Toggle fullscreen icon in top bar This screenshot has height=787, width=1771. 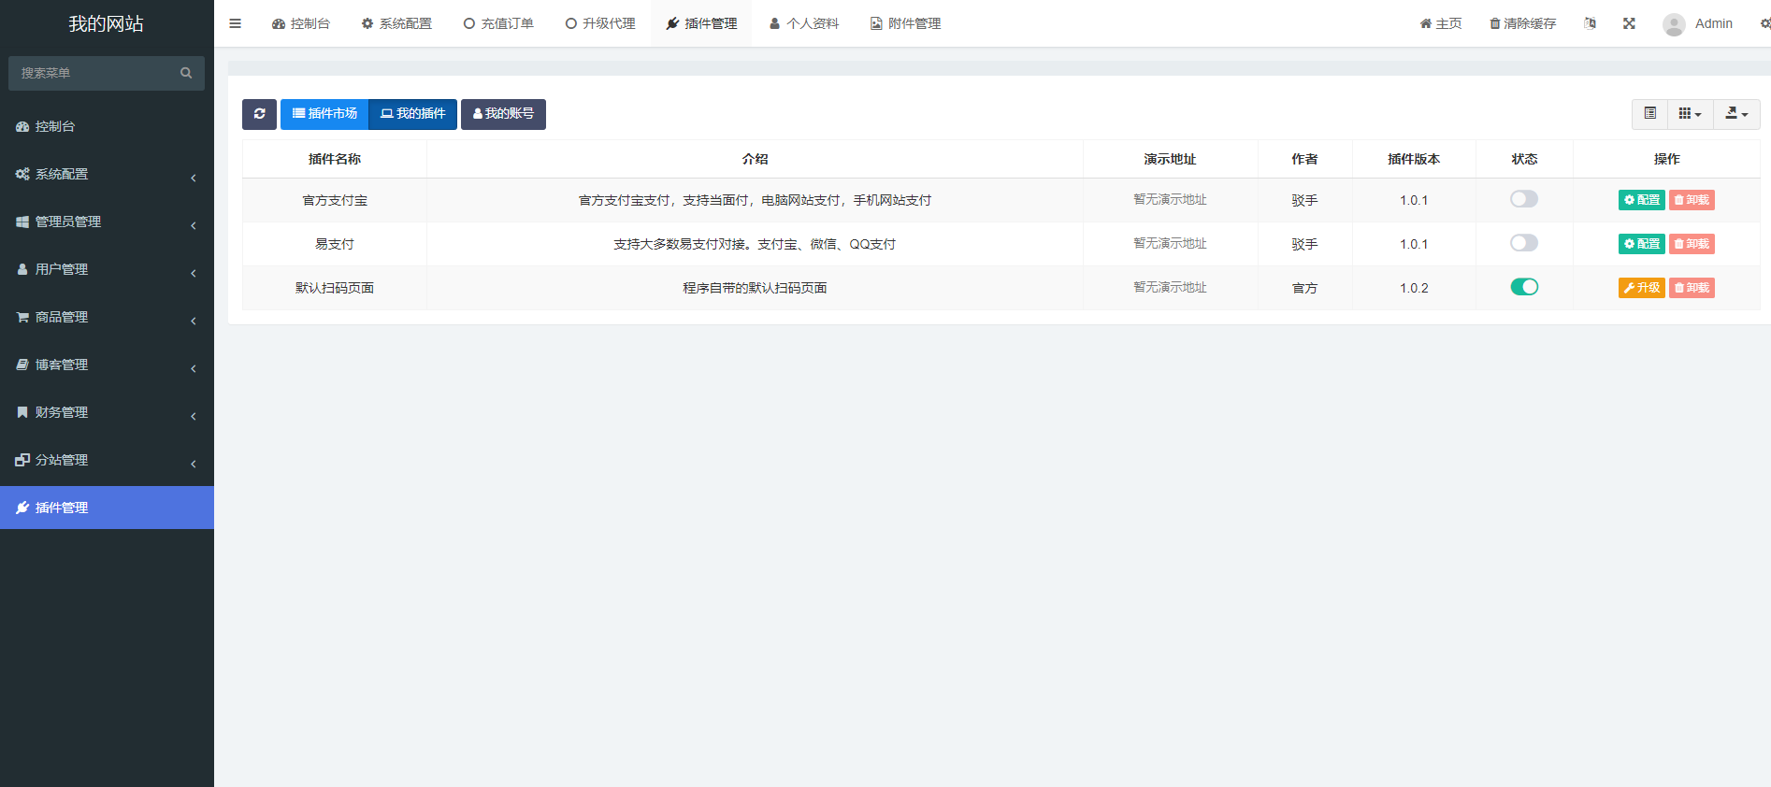pos(1629,23)
